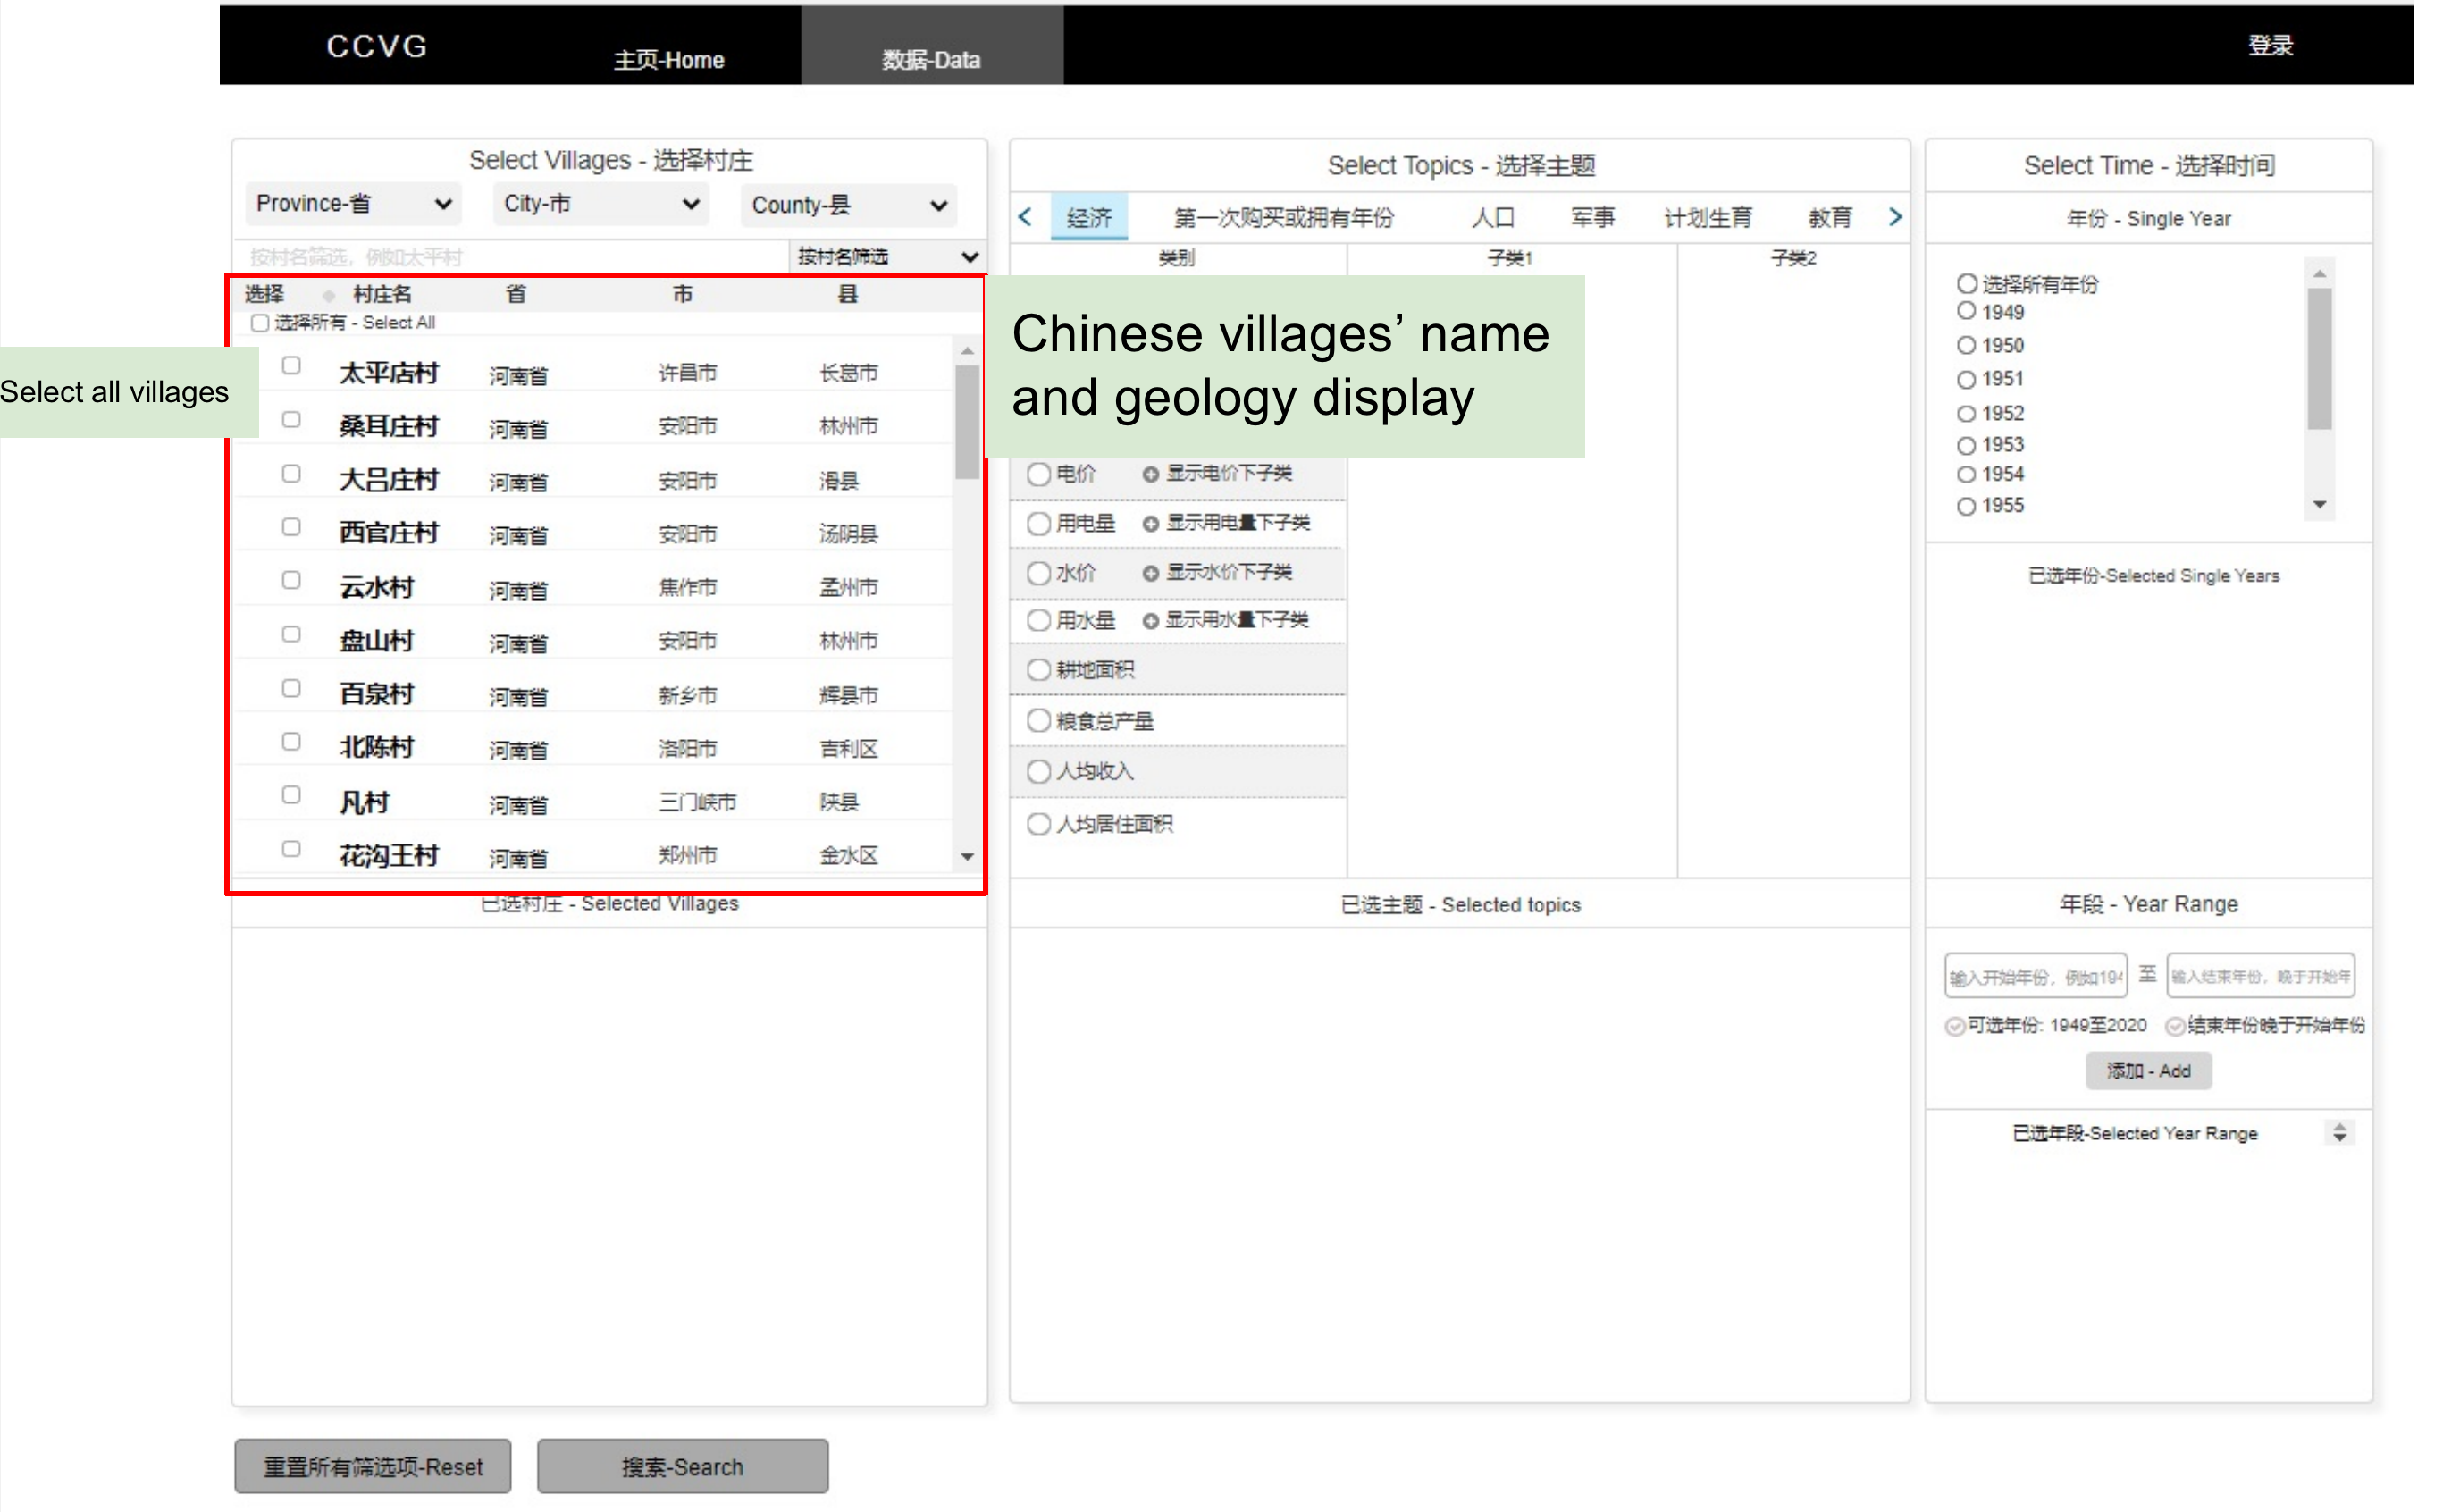Image resolution: width=2443 pixels, height=1512 pixels.
Task: Click the 登录 login link
Action: (2270, 45)
